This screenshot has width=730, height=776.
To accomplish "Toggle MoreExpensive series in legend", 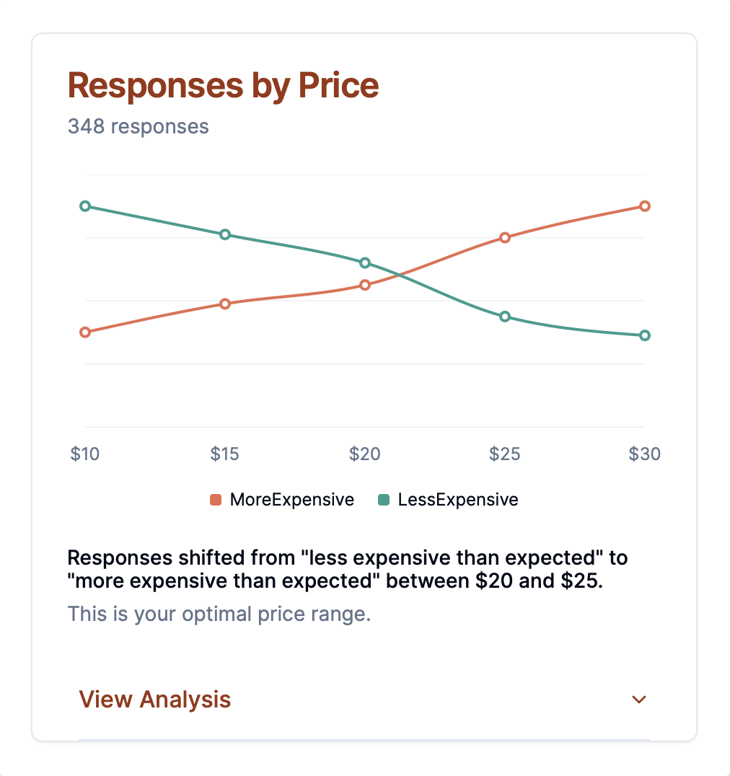I will coord(291,500).
